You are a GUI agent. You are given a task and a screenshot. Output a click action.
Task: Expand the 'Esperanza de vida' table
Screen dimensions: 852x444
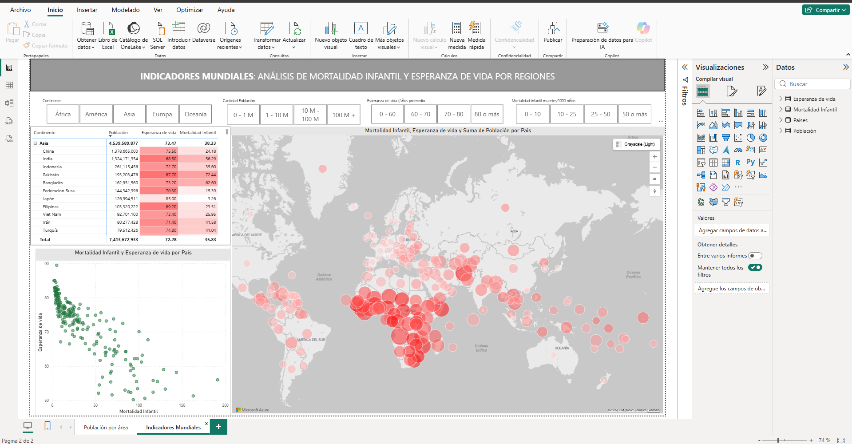[x=781, y=99]
